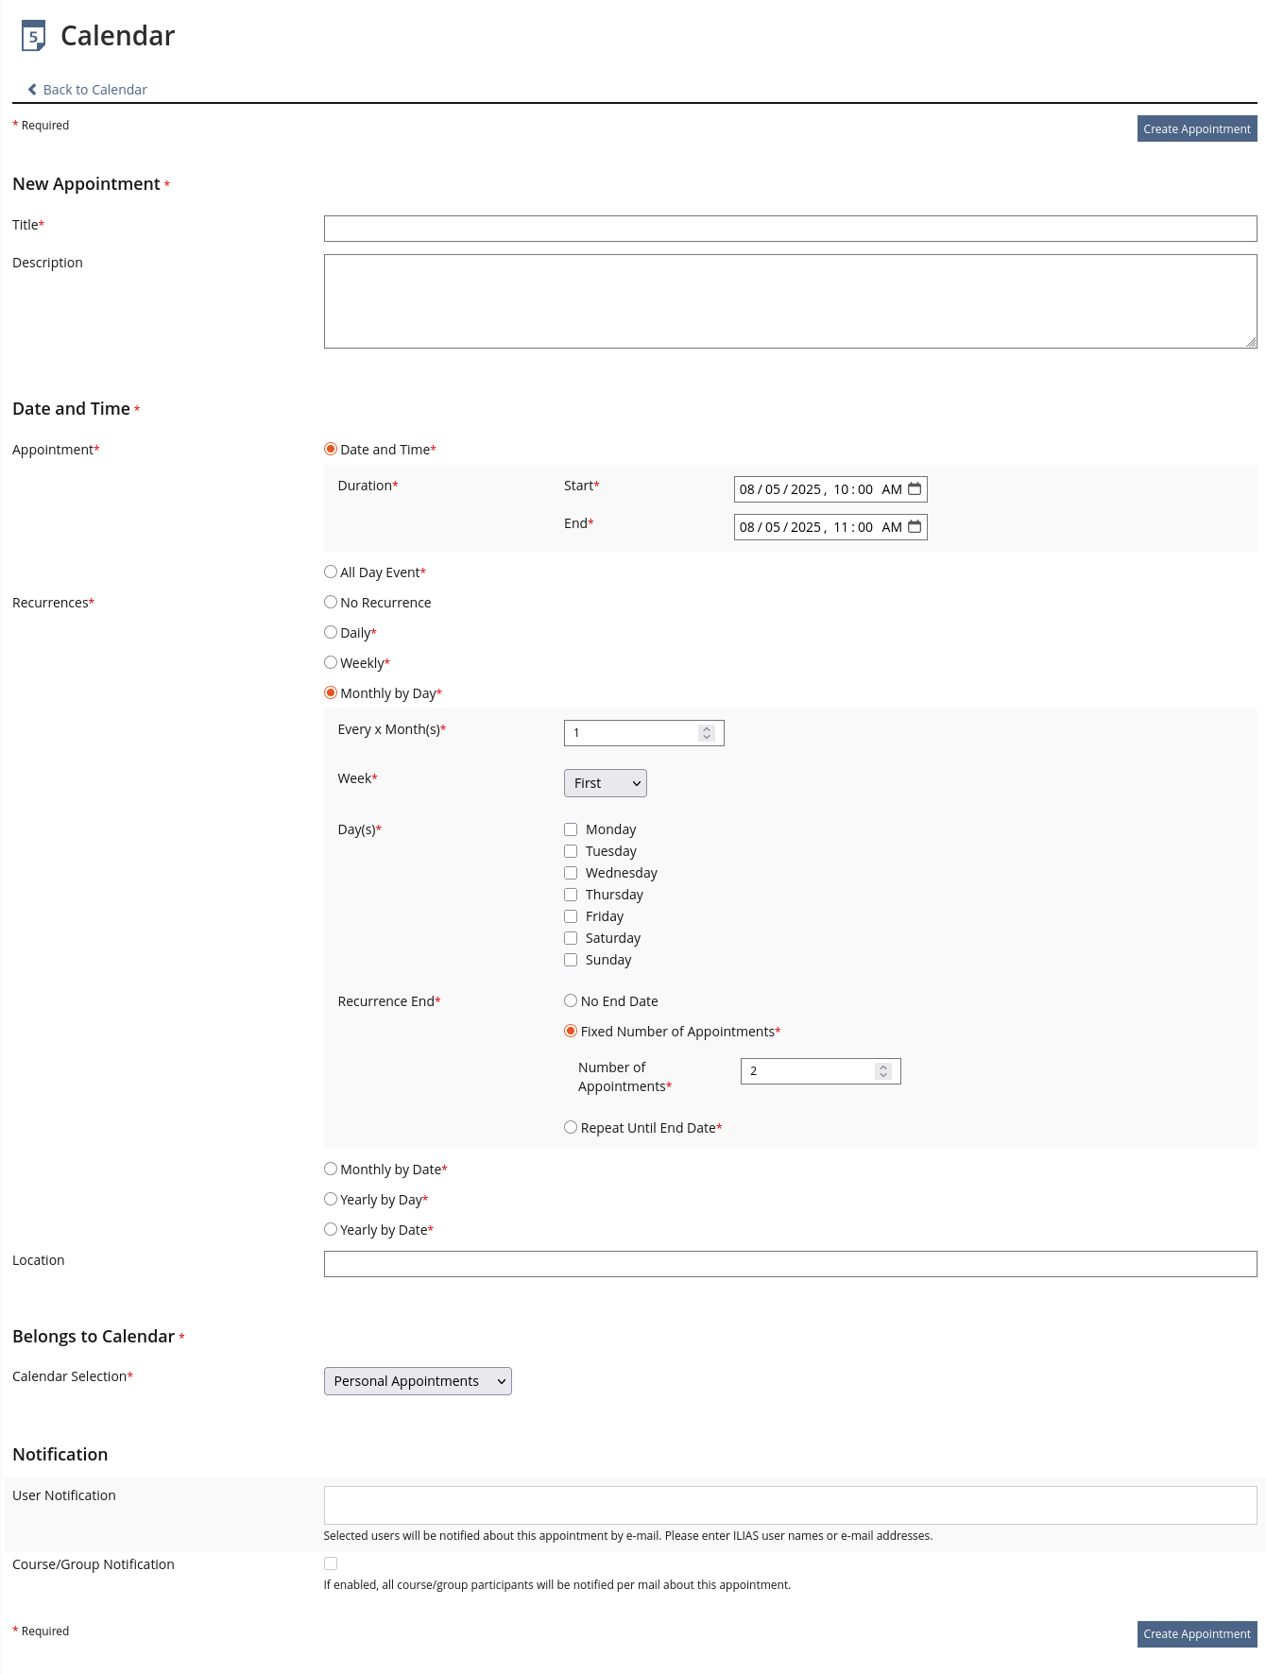Click into the Title text field

click(789, 229)
